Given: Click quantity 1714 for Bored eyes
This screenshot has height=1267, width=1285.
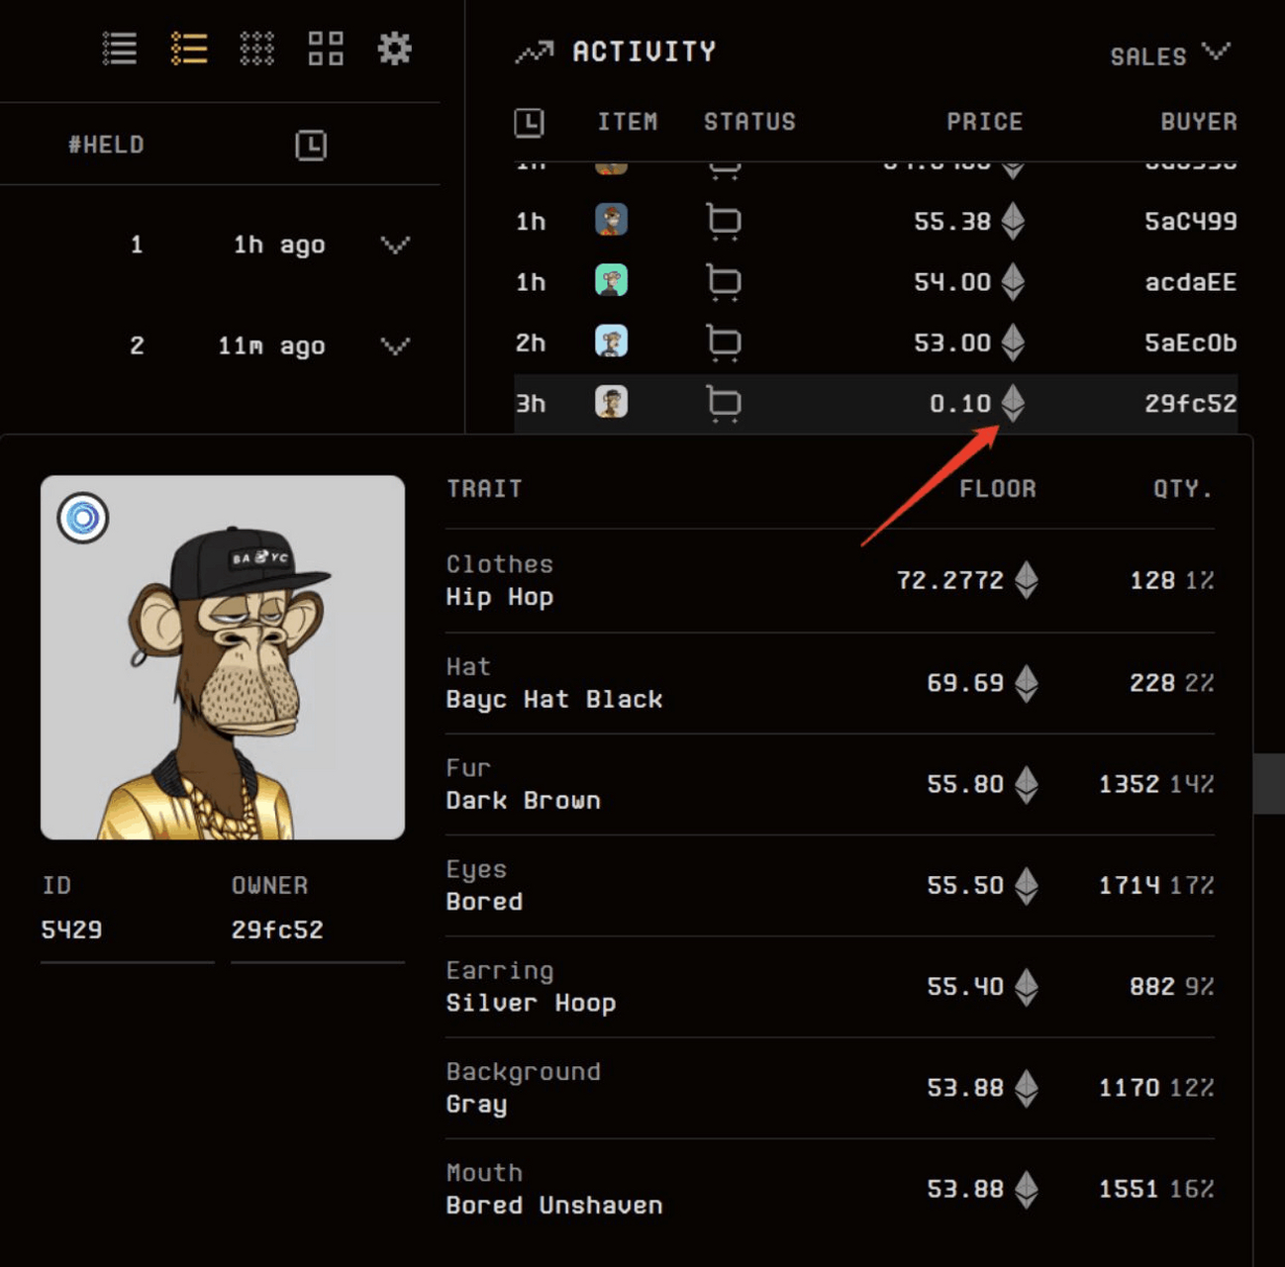Looking at the screenshot, I should [1129, 885].
